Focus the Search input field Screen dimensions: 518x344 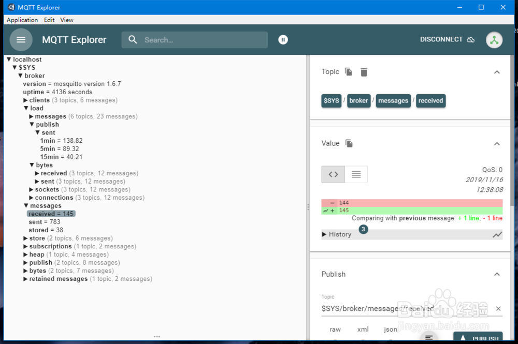(x=194, y=40)
